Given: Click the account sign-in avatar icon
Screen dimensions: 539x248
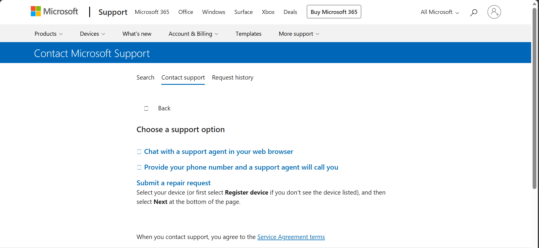Looking at the screenshot, I should tap(494, 12).
